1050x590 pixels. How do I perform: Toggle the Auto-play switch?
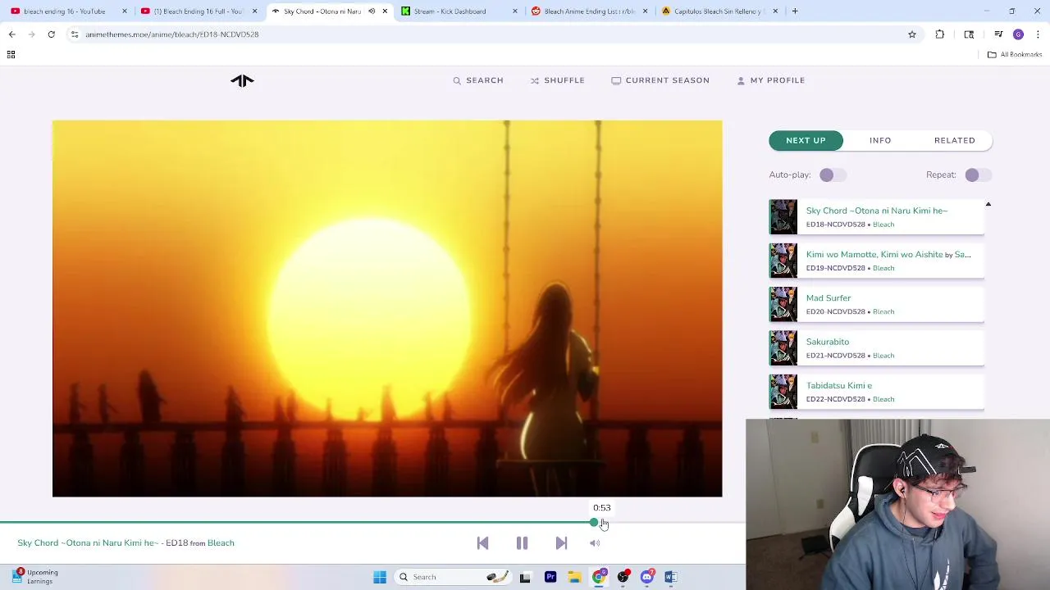(x=833, y=175)
